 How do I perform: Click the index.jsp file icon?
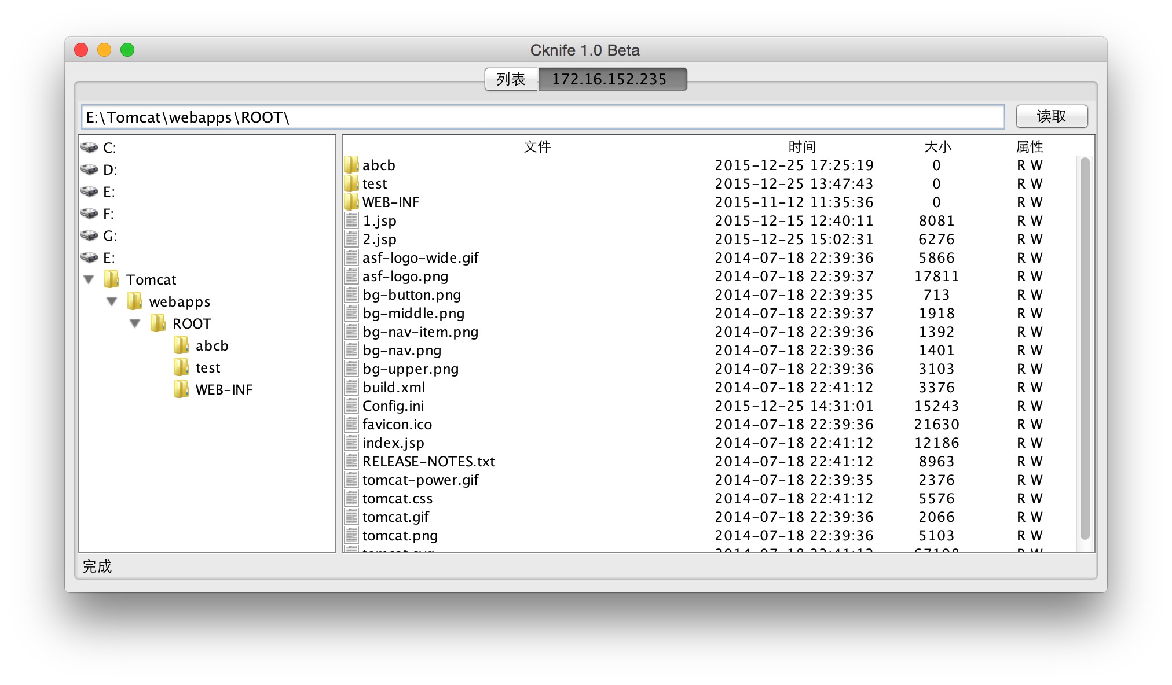pyautogui.click(x=351, y=443)
